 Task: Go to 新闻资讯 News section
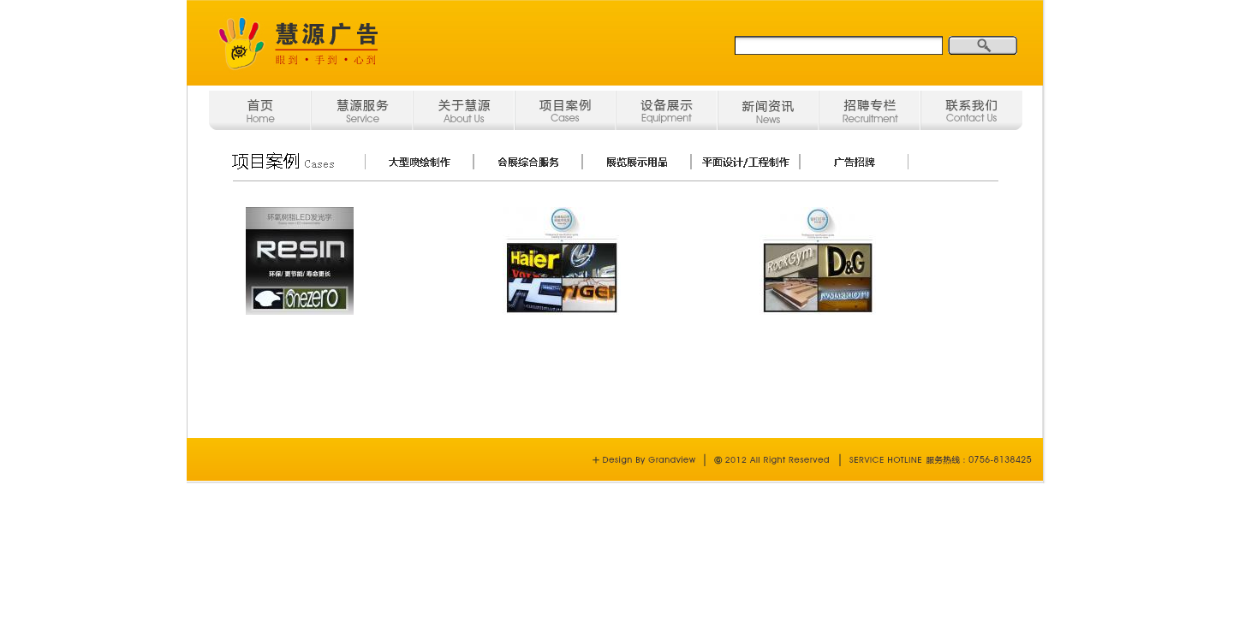point(768,110)
